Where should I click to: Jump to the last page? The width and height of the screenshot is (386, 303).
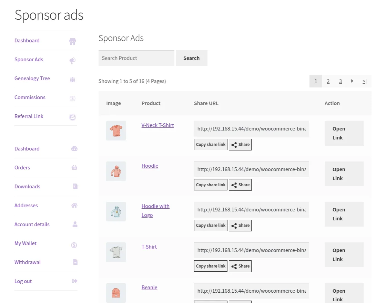tap(364, 81)
